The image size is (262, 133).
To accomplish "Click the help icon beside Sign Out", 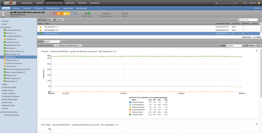I will click(259, 3).
